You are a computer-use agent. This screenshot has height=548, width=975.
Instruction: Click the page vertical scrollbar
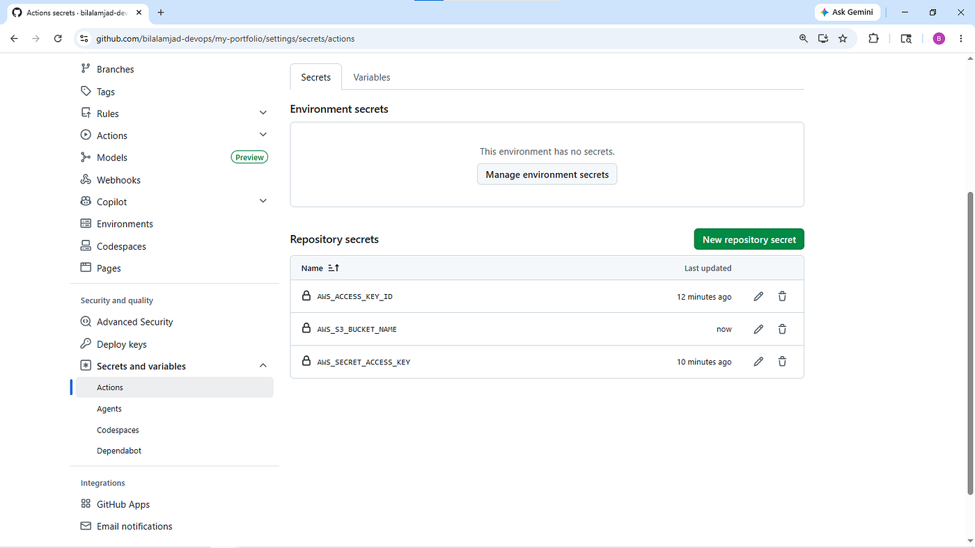pos(969,344)
